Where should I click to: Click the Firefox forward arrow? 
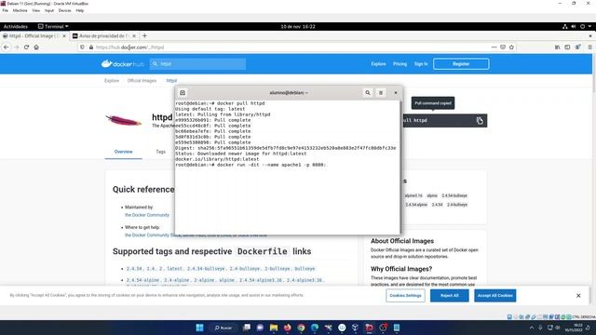click(x=17, y=47)
